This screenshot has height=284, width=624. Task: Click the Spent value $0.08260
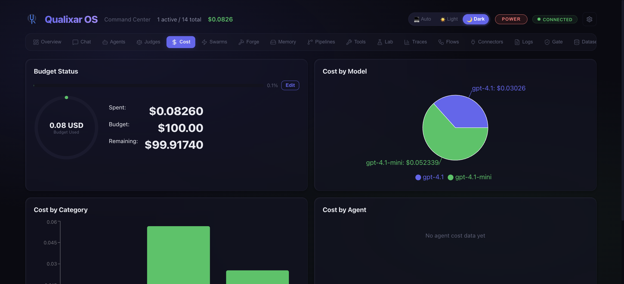tap(176, 111)
